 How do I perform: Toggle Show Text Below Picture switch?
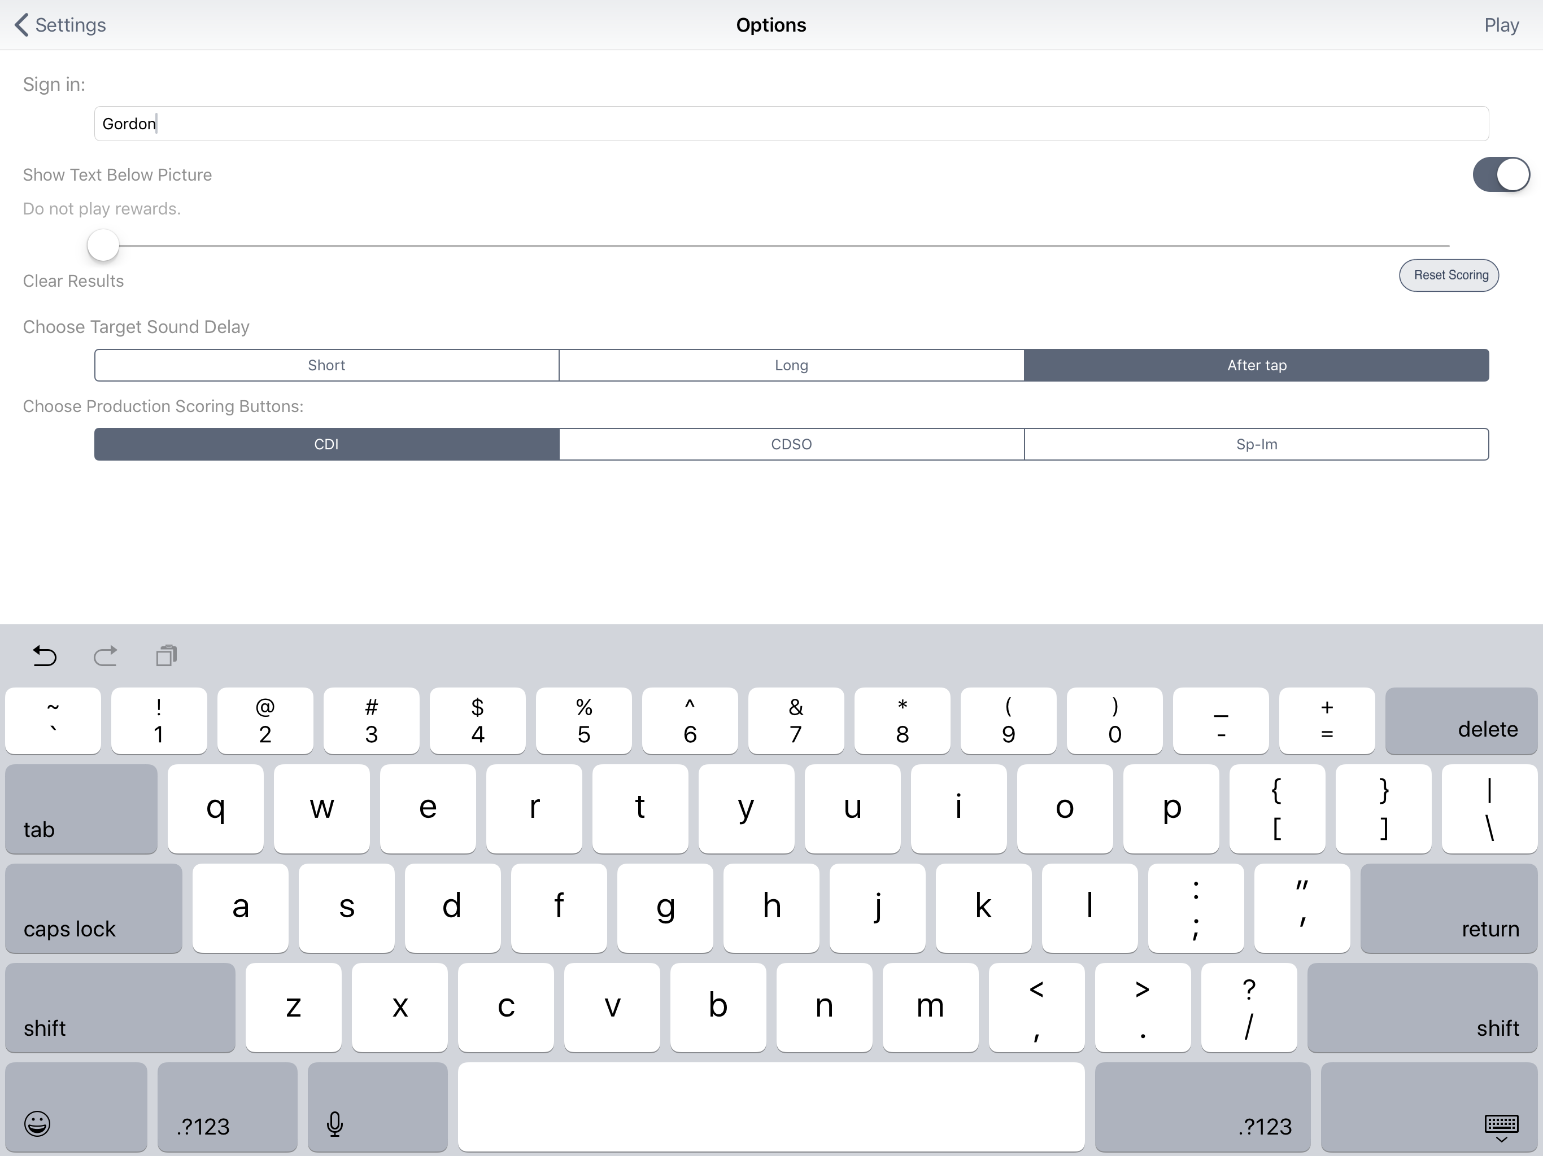tap(1501, 174)
